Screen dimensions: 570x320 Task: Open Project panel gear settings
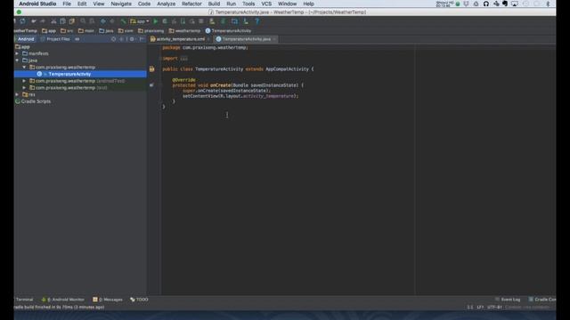pyautogui.click(x=132, y=39)
